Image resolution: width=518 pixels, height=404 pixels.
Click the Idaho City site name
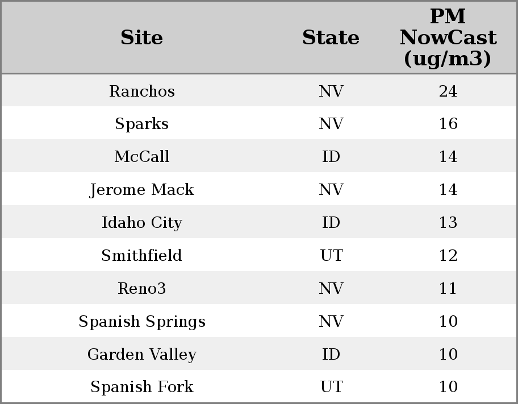pyautogui.click(x=142, y=223)
